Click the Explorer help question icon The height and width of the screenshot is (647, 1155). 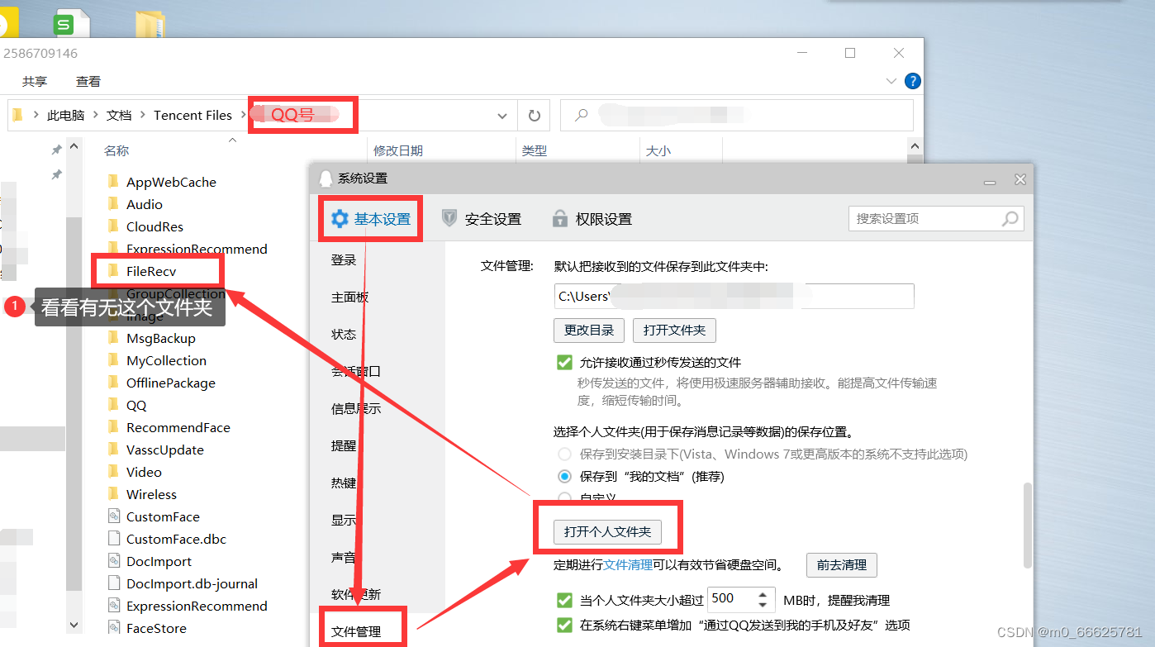(x=912, y=81)
